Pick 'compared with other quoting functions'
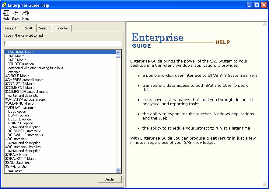 (x=36, y=68)
